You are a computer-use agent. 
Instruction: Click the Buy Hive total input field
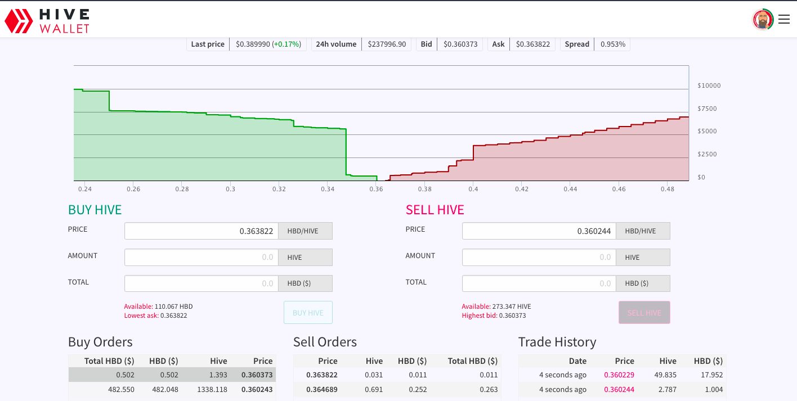(202, 283)
